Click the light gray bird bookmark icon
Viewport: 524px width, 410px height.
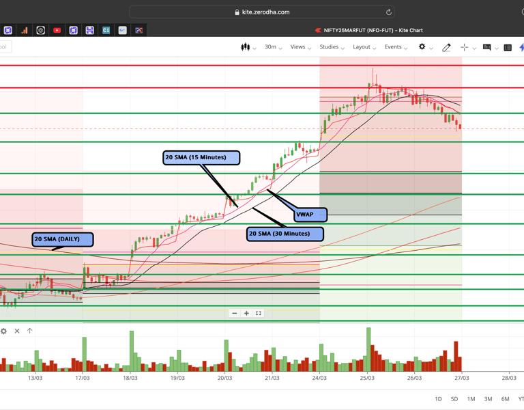[x=123, y=31]
